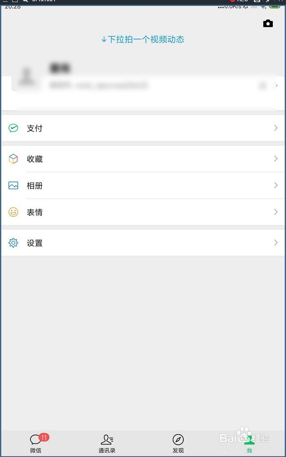This screenshot has height=457, width=286.
Task: Expand the 收藏 row via its arrow
Action: [x=276, y=159]
